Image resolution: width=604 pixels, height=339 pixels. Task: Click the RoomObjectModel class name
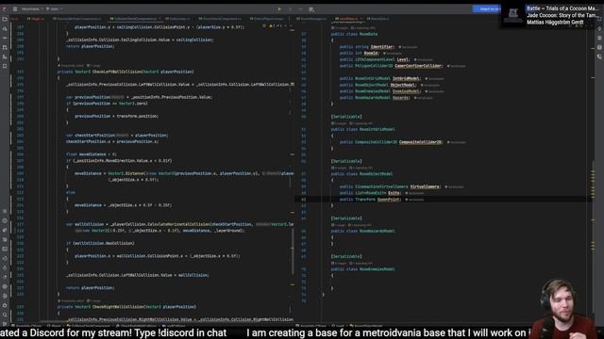coord(376,173)
